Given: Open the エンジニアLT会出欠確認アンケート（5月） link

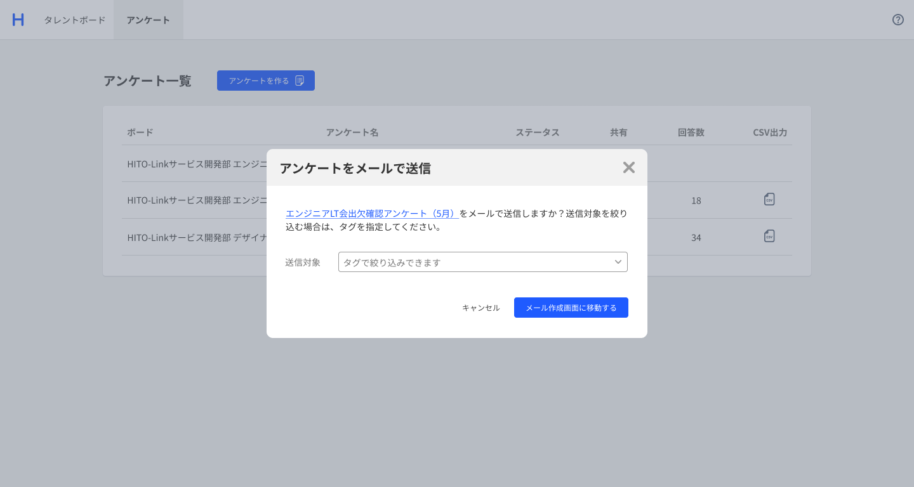Looking at the screenshot, I should pos(372,213).
